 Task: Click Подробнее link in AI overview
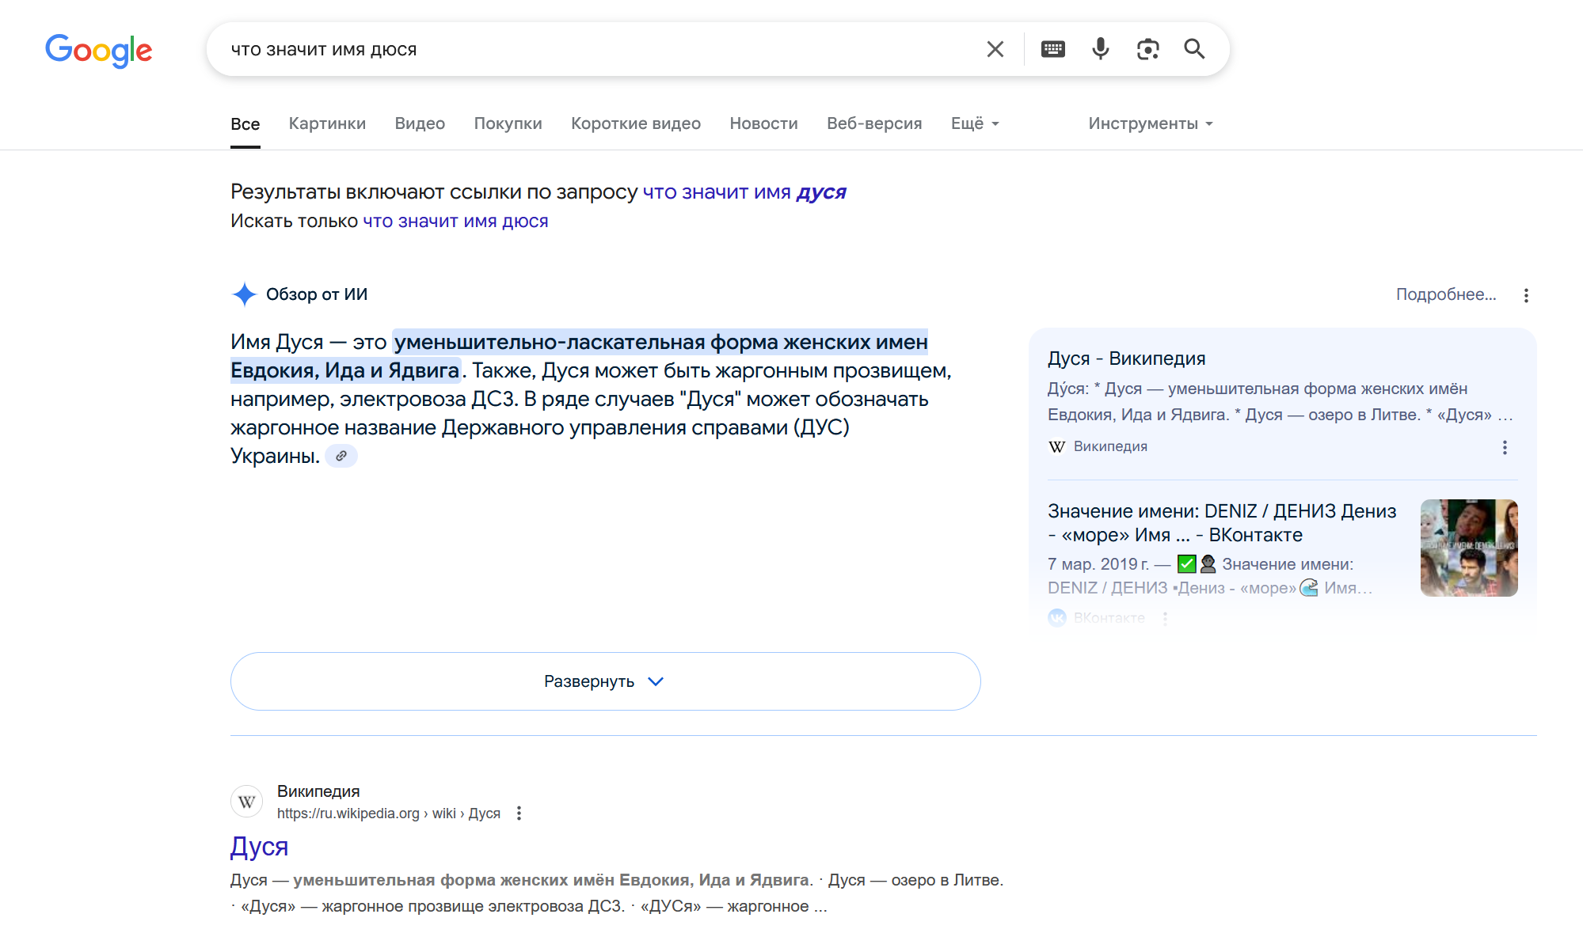[x=1446, y=294]
